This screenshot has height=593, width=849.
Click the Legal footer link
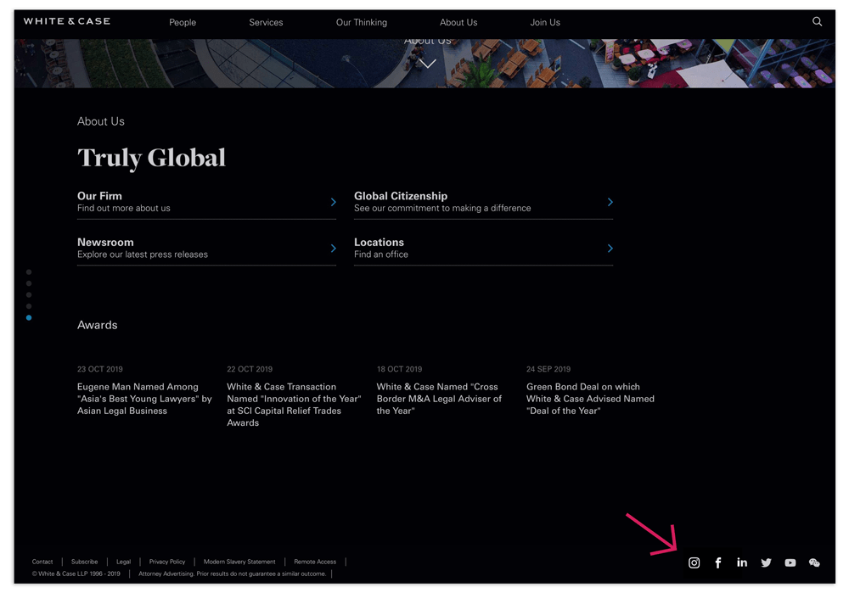point(123,562)
